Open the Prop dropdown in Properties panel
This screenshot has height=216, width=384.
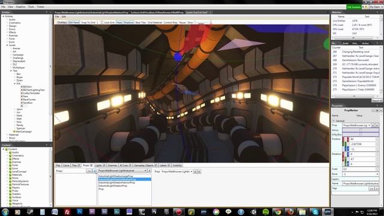point(356,125)
